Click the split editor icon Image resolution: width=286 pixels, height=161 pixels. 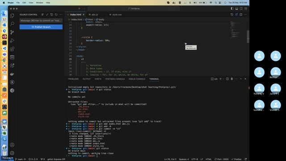click(241, 15)
